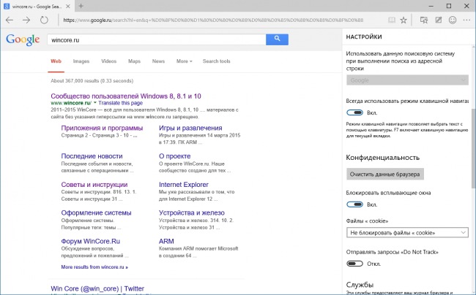476x295 pixels.
Task: Toggle the block pop-up windows switch
Action: point(354,204)
